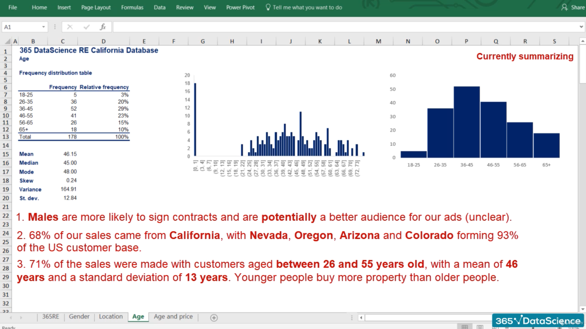
Task: Open the Power Pivot ribbon tab
Action: coord(240,7)
